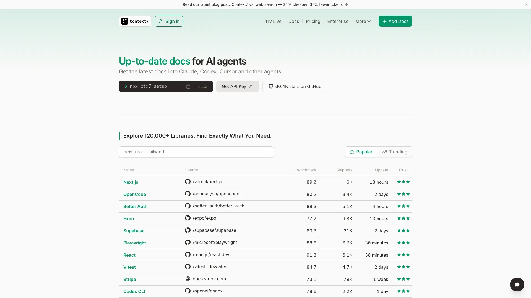Open the Supabase library

[x=134, y=231]
